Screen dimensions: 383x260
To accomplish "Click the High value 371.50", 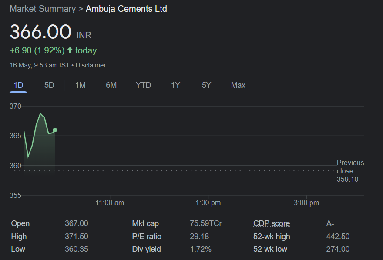I will pyautogui.click(x=77, y=237).
